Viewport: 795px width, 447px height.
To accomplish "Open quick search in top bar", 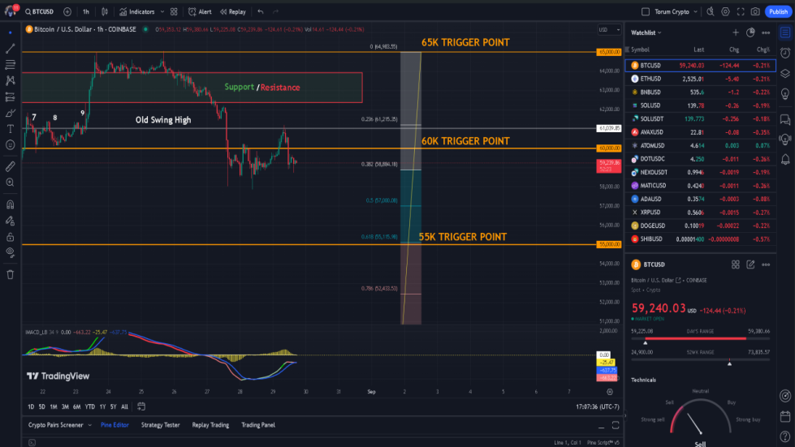I will coord(711,11).
